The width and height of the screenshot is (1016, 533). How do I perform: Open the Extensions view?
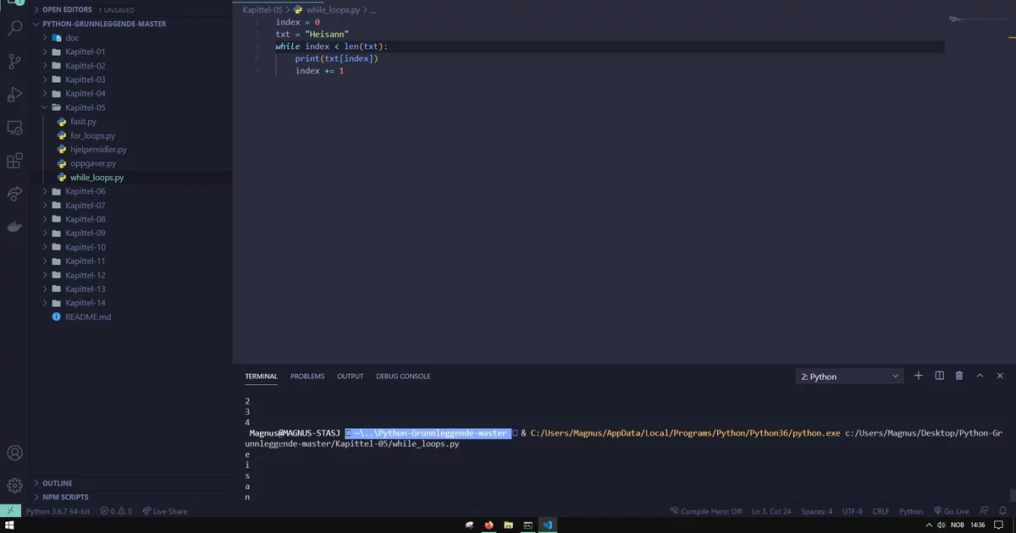[14, 161]
